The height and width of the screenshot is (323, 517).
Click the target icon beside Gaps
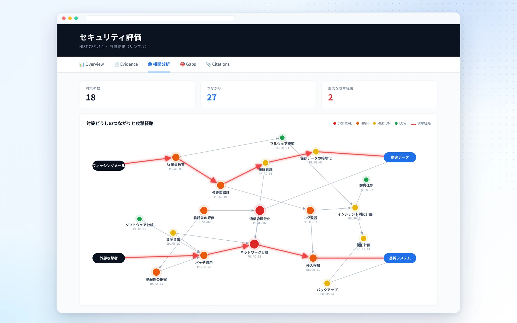point(182,64)
